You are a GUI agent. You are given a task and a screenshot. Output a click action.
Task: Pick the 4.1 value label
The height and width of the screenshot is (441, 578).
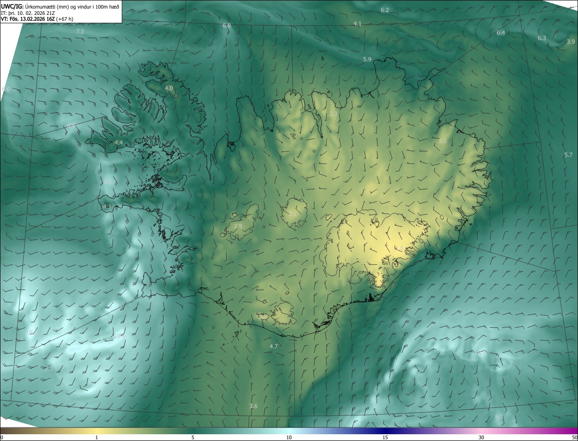coord(357,23)
